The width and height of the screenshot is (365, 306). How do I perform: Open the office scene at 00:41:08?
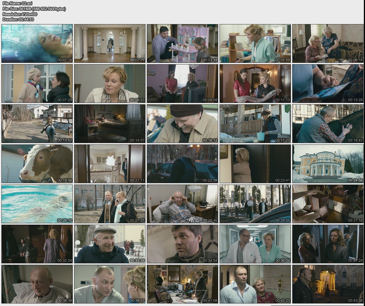tap(182, 284)
